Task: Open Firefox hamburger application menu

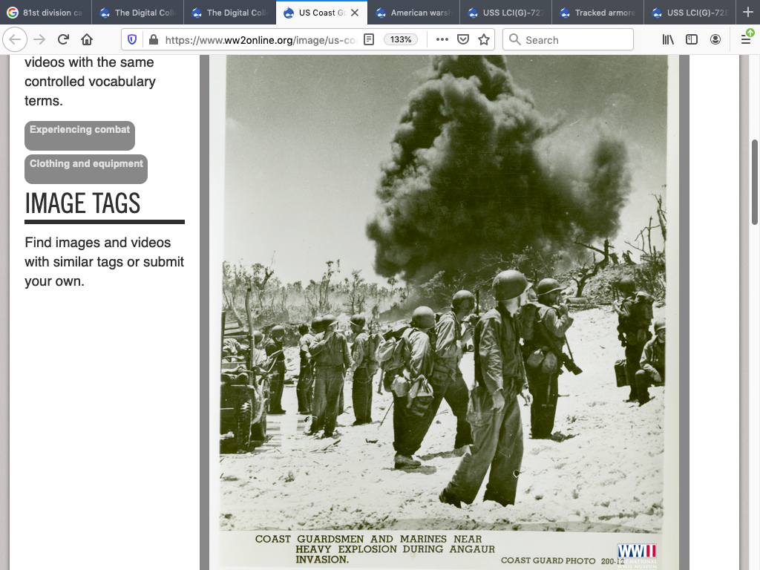Action: click(x=746, y=40)
